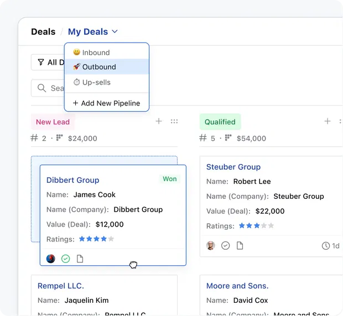Click the Qualified $54,000 total value
Image resolution: width=343 pixels, height=316 pixels.
[251, 139]
